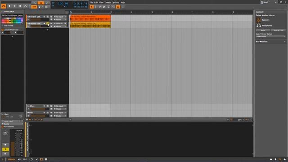The height and width of the screenshot is (162, 288).
Task: Click the inspector pan knob
Action: (x=5, y=133)
